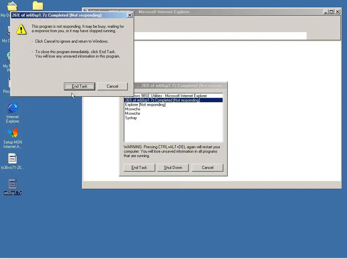The height and width of the screenshot is (260, 347).
Task: Click the yellow warning icon in the dialog
Action: 21,29
